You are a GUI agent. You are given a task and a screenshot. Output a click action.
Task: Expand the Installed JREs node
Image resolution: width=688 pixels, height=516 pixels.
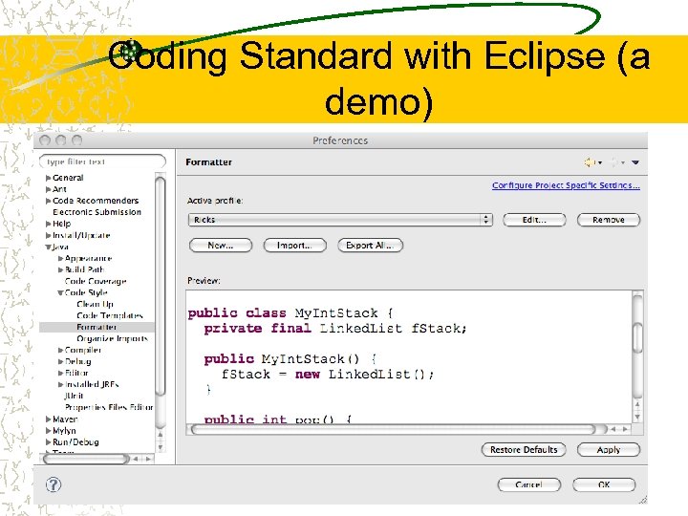pyautogui.click(x=60, y=384)
